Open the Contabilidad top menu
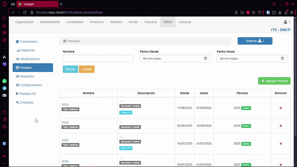The width and height of the screenshot is (297, 167). tap(75, 22)
